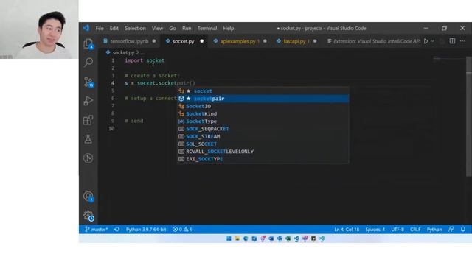This screenshot has width=472, height=265.
Task: Open purple Visual Studio from the taskbar
Action: tap(305, 239)
